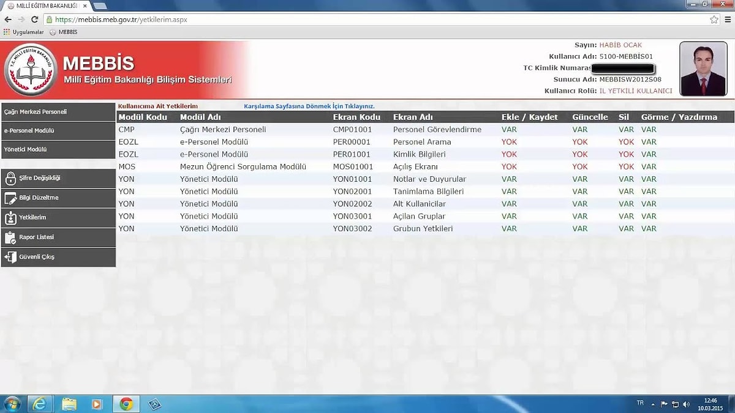Click the Karşılama Sayfasına Dönmek link
This screenshot has height=413, width=735.
[x=309, y=106]
